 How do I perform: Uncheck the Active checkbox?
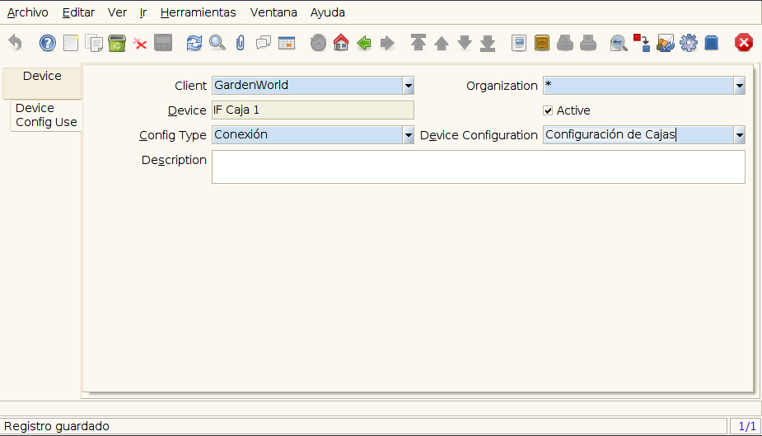point(548,110)
